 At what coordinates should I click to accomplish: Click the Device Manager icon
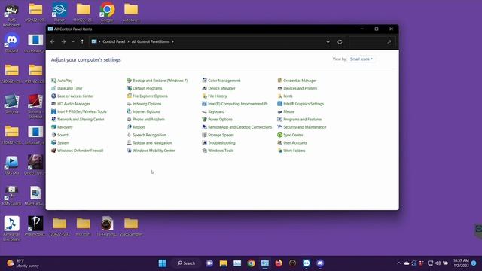[204, 88]
